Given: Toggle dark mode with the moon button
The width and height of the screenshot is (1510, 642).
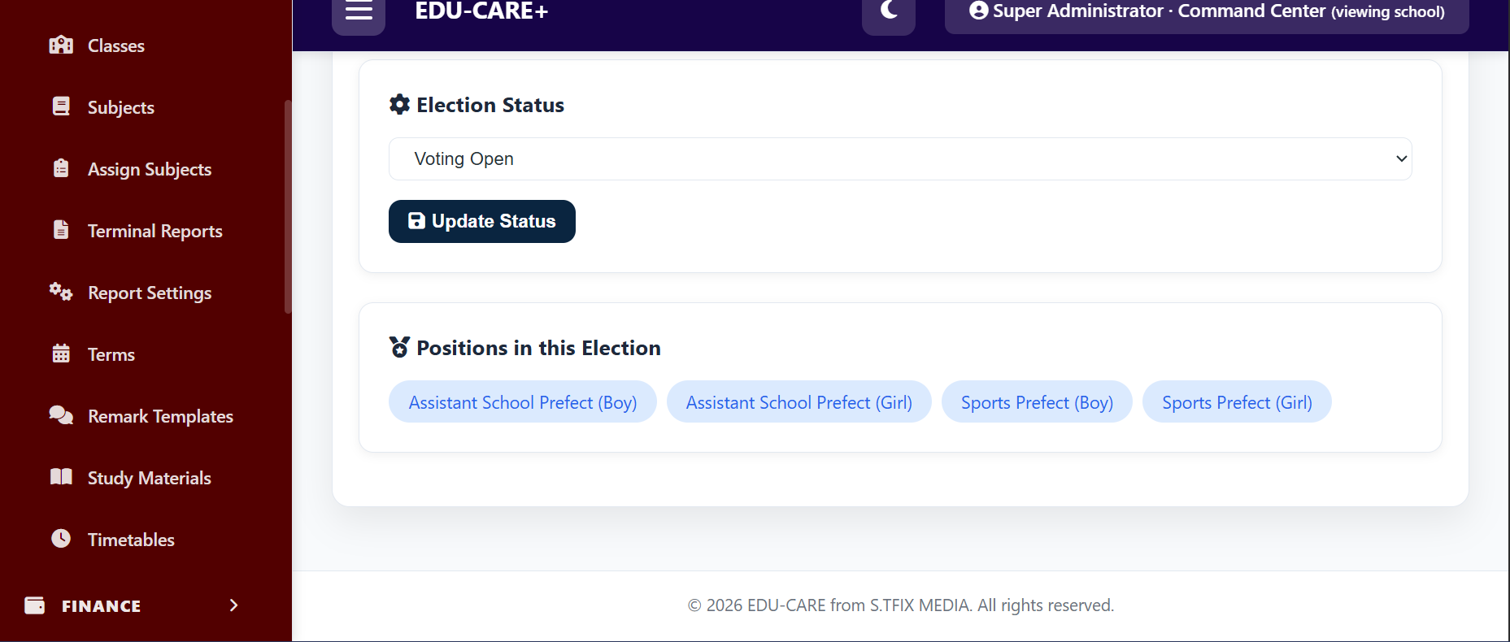Looking at the screenshot, I should pos(889,11).
